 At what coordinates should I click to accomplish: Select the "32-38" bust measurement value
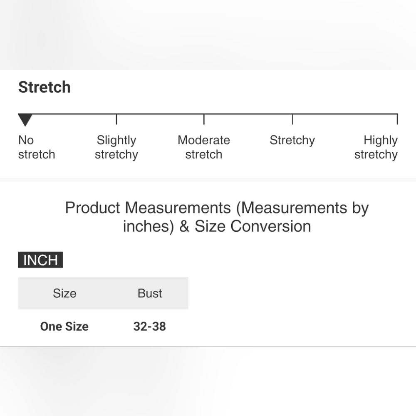(150, 327)
